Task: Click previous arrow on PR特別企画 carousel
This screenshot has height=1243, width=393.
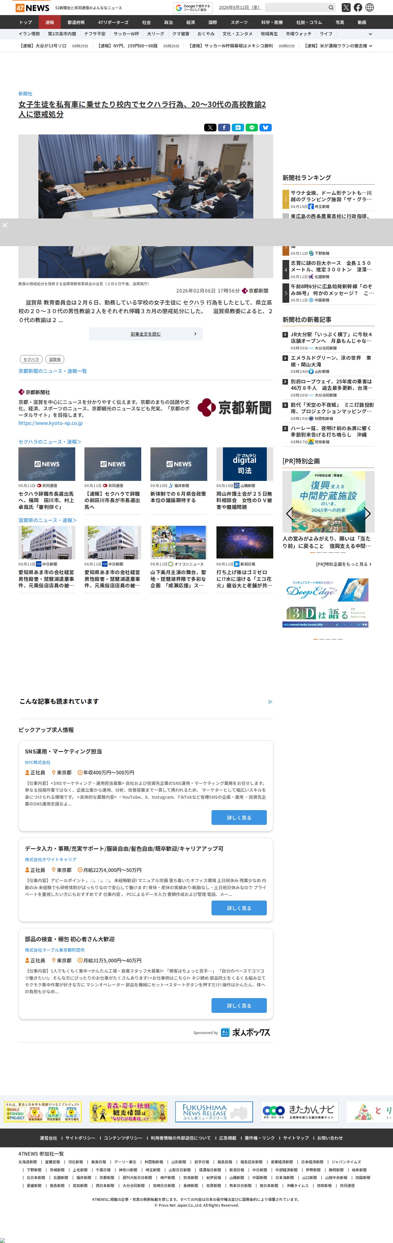Action: pyautogui.click(x=289, y=513)
